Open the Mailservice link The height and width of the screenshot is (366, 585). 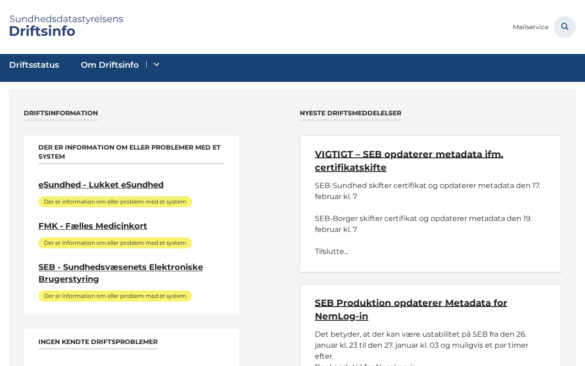(x=531, y=27)
